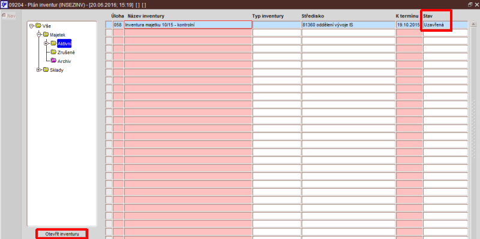Expand the 'Aktivní' folder node

pos(46,44)
